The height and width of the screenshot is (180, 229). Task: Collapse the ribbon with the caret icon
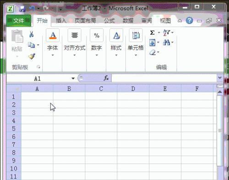180,21
